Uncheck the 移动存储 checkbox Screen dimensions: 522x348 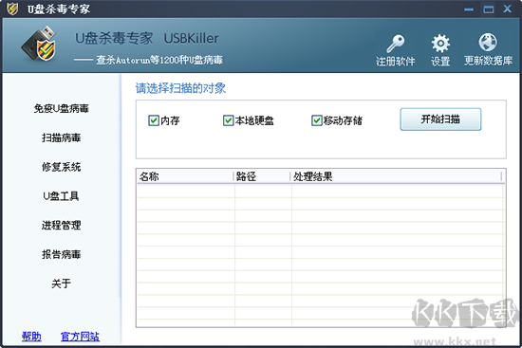pyautogui.click(x=317, y=120)
